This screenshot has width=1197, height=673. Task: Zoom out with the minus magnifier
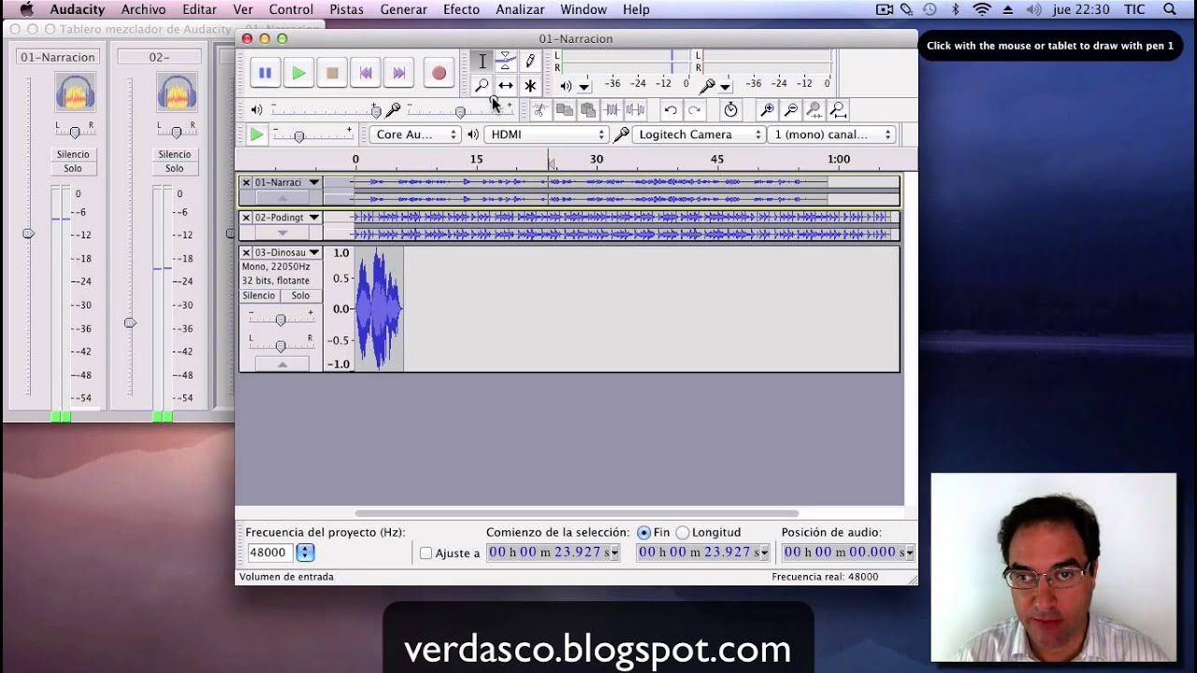(x=790, y=110)
